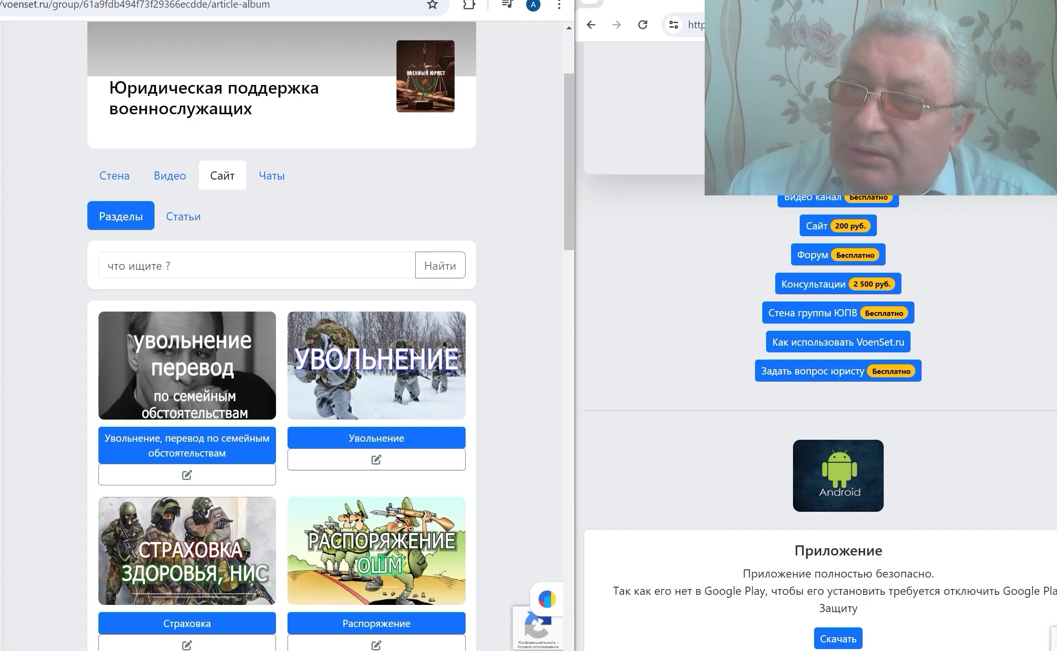
Task: Edit the 'Увольнение, перевод по семейным обстоятельствам' section
Action: click(x=187, y=475)
